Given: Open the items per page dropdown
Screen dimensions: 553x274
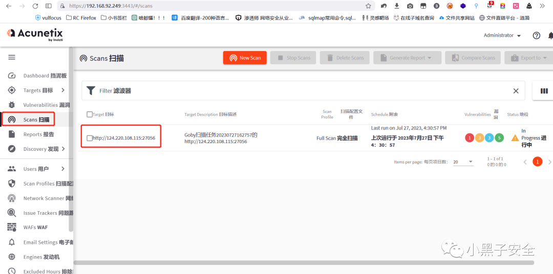Looking at the screenshot, I should 463,162.
